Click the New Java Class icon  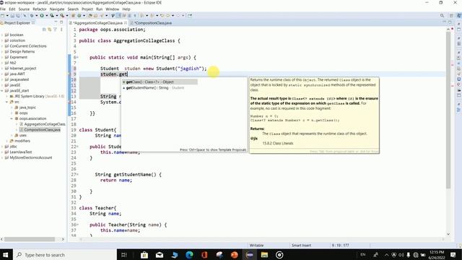tap(79, 16)
